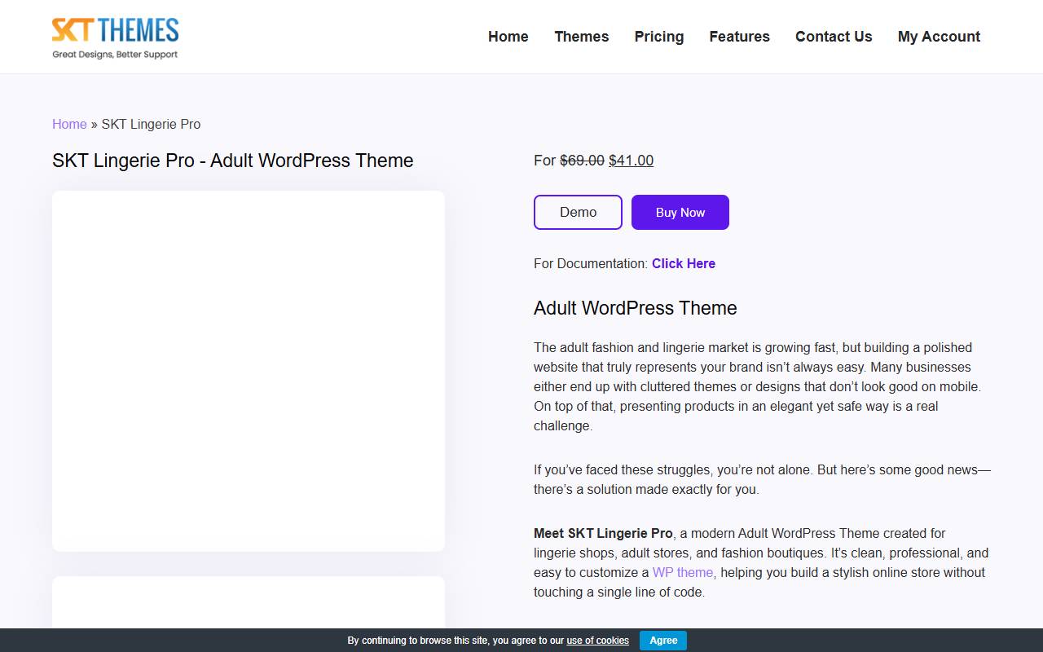Screen dimensions: 1043x652
Task: Click the SKT Lingerie Pro breadcrumb text
Action: [x=151, y=124]
